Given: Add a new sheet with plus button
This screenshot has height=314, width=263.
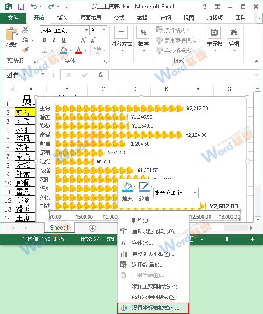Looking at the screenshot, I should 92,228.
